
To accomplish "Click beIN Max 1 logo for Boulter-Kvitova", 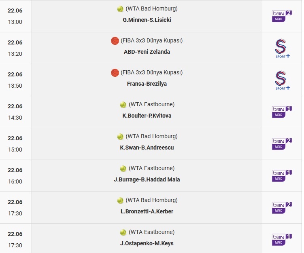I will pos(282,112).
